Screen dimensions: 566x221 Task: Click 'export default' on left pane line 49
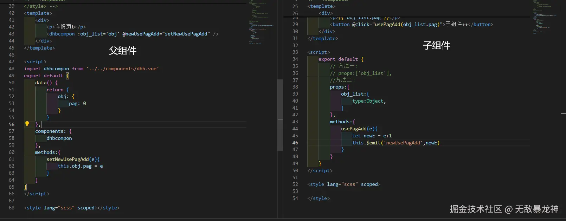(44, 76)
